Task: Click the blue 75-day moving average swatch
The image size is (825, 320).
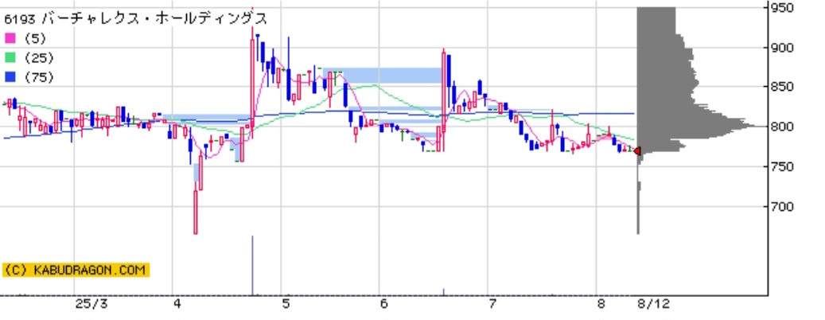Action: tap(10, 77)
